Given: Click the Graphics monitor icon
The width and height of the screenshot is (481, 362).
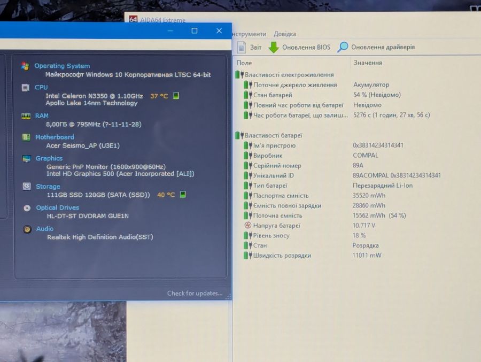Looking at the screenshot, I should (27, 159).
